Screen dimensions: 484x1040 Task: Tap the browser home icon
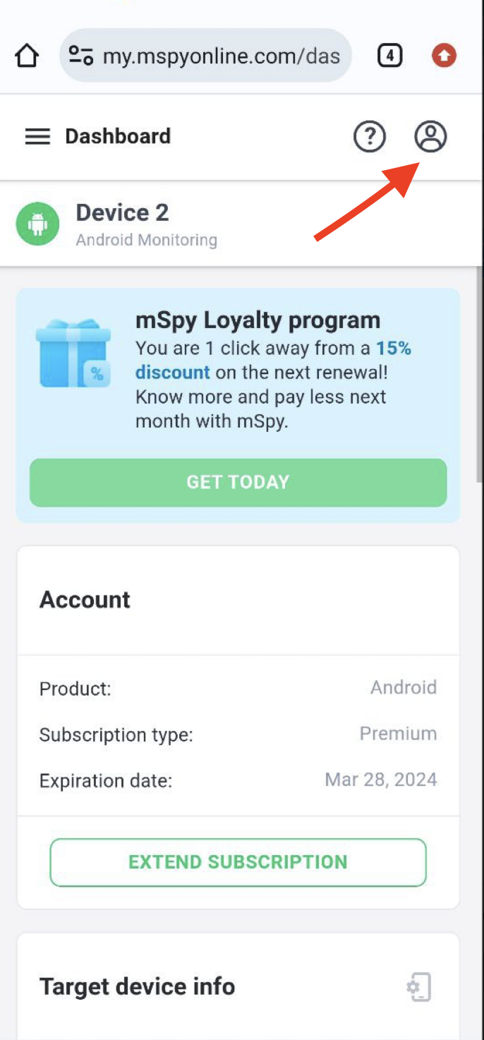coord(27,56)
